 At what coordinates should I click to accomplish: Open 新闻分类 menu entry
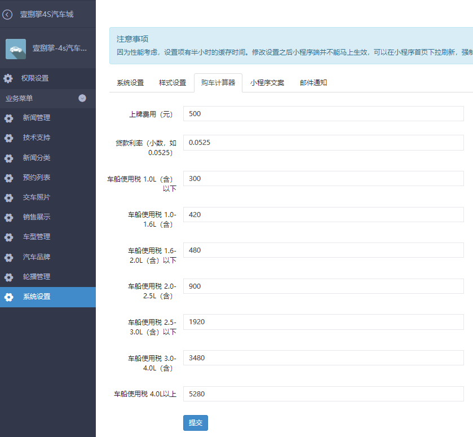[37, 157]
